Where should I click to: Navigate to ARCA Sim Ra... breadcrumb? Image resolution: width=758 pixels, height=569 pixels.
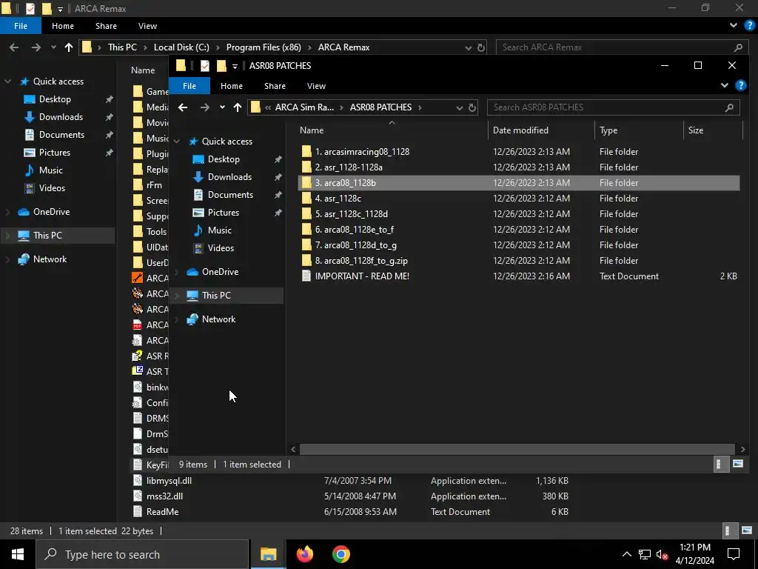pyautogui.click(x=304, y=107)
